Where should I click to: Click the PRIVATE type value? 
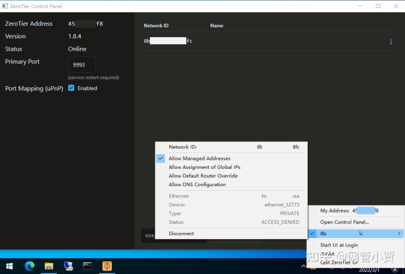tap(290, 214)
